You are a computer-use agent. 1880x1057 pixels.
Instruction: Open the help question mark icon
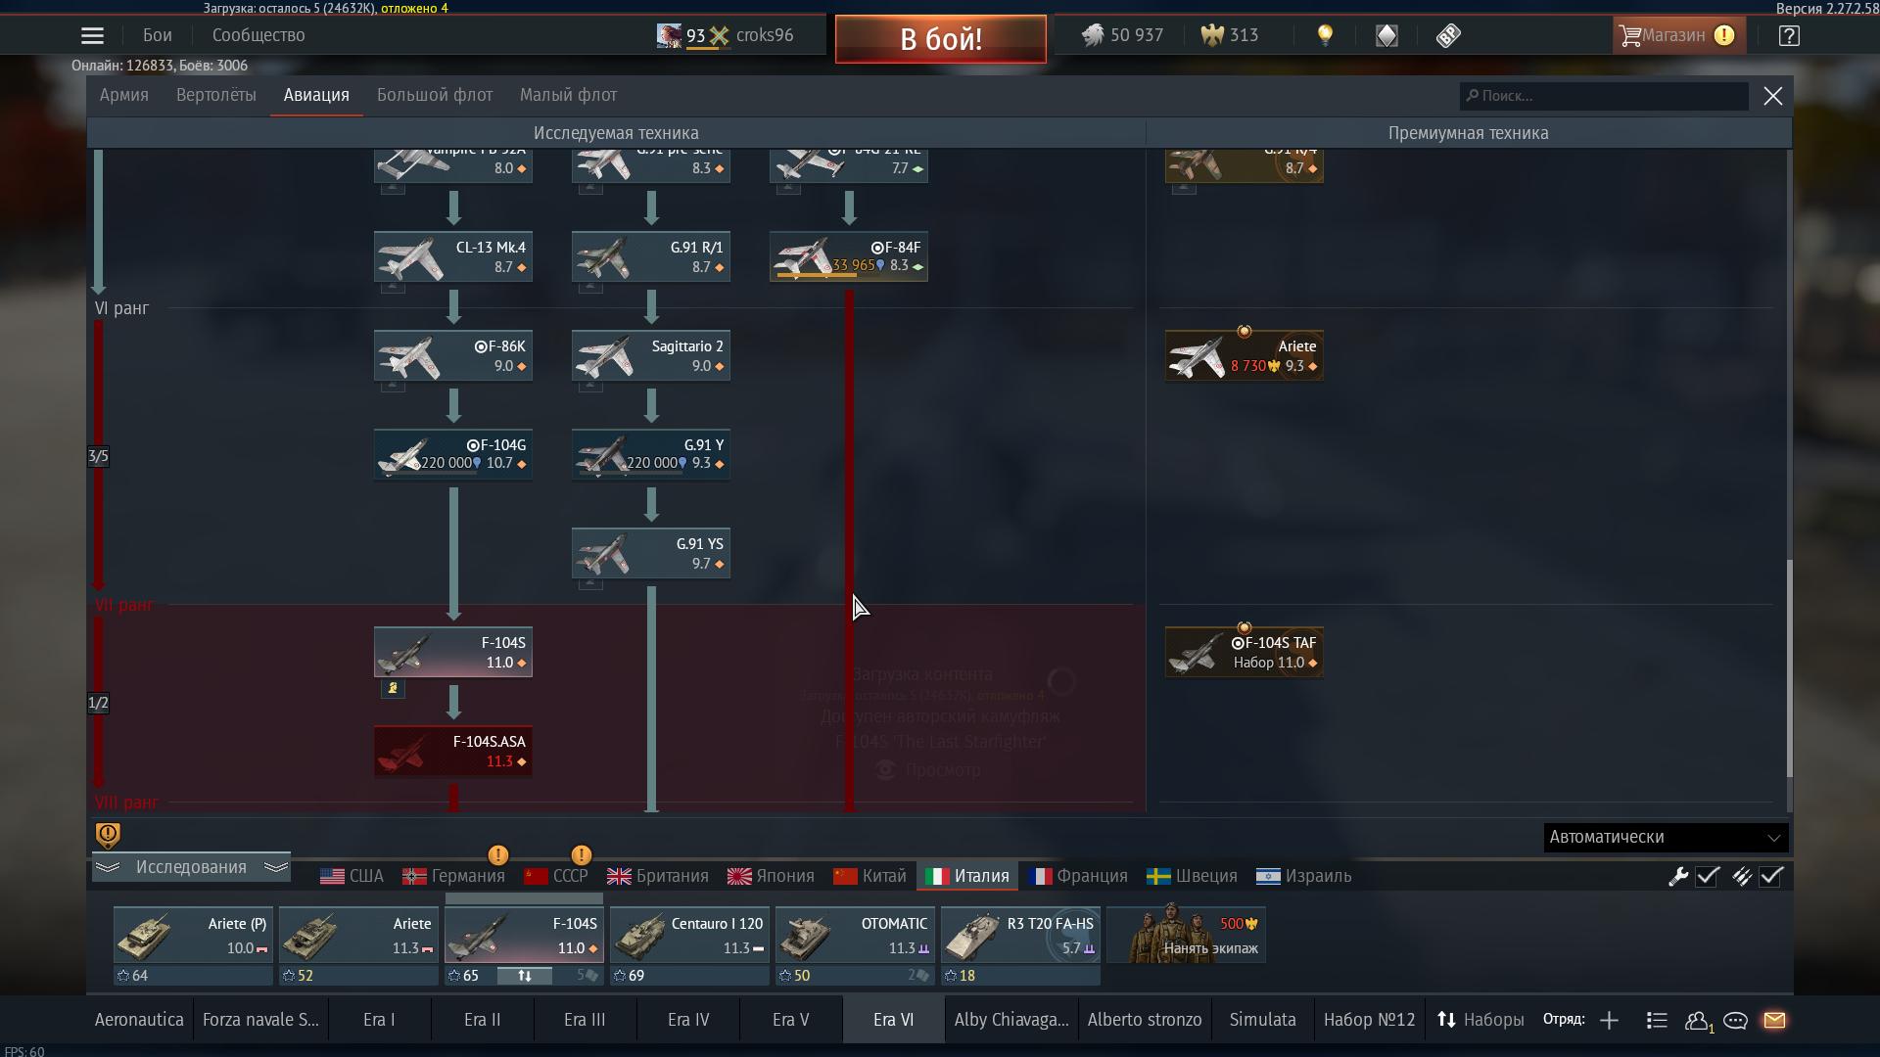coord(1789,35)
